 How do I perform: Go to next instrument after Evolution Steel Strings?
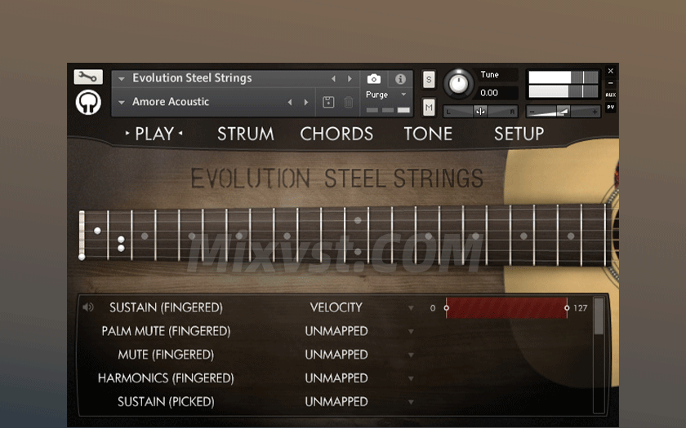[350, 79]
